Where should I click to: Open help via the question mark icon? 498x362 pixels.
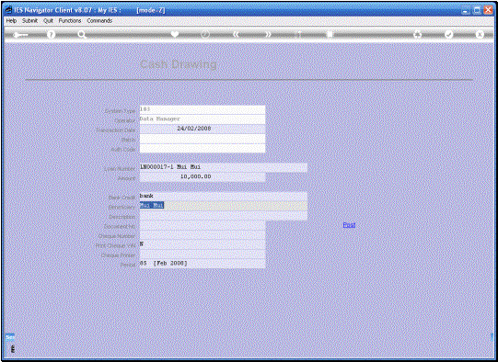pos(51,34)
